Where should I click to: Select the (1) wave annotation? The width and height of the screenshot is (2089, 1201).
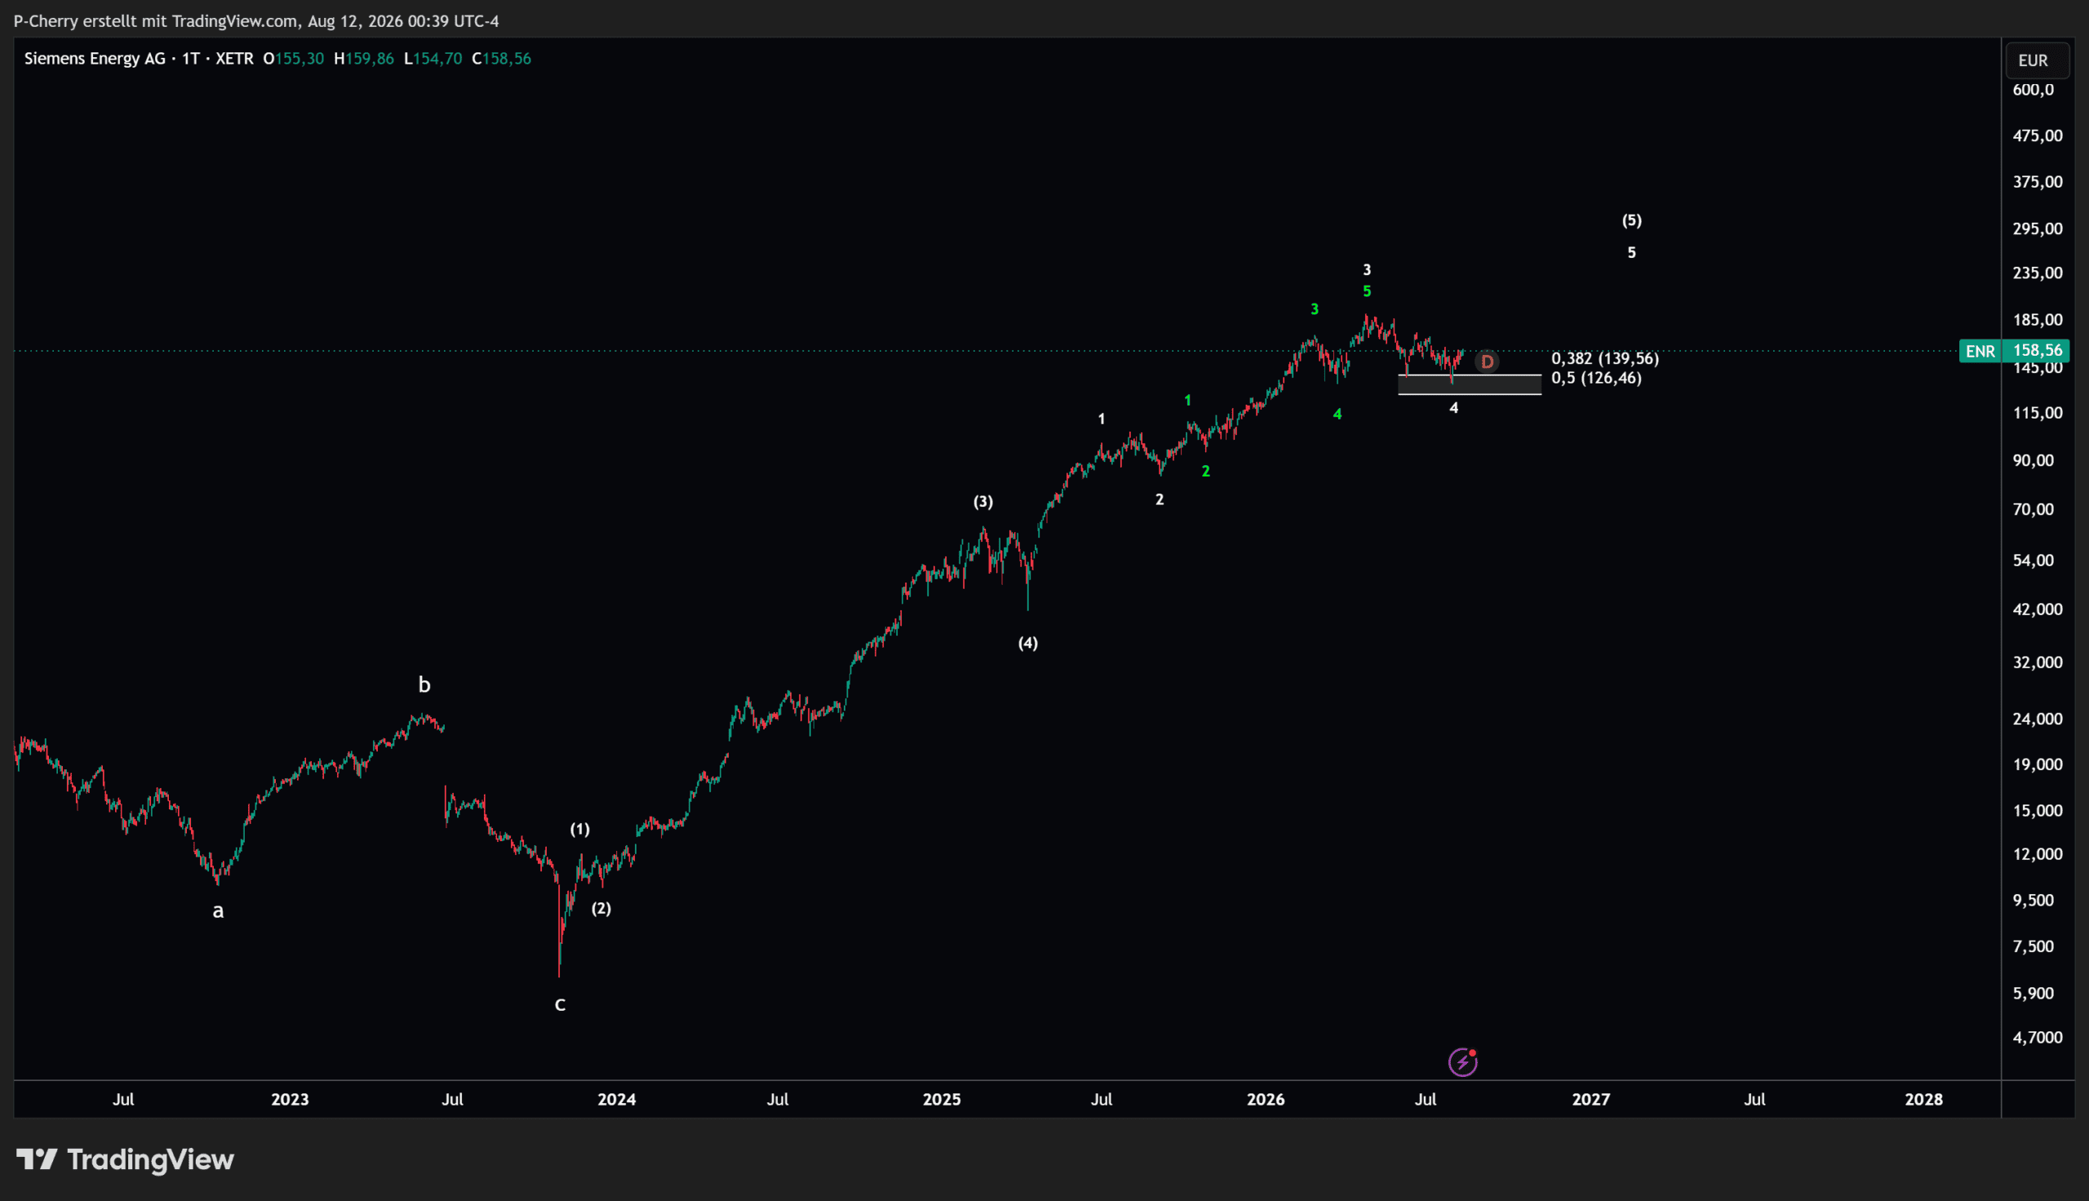[579, 829]
